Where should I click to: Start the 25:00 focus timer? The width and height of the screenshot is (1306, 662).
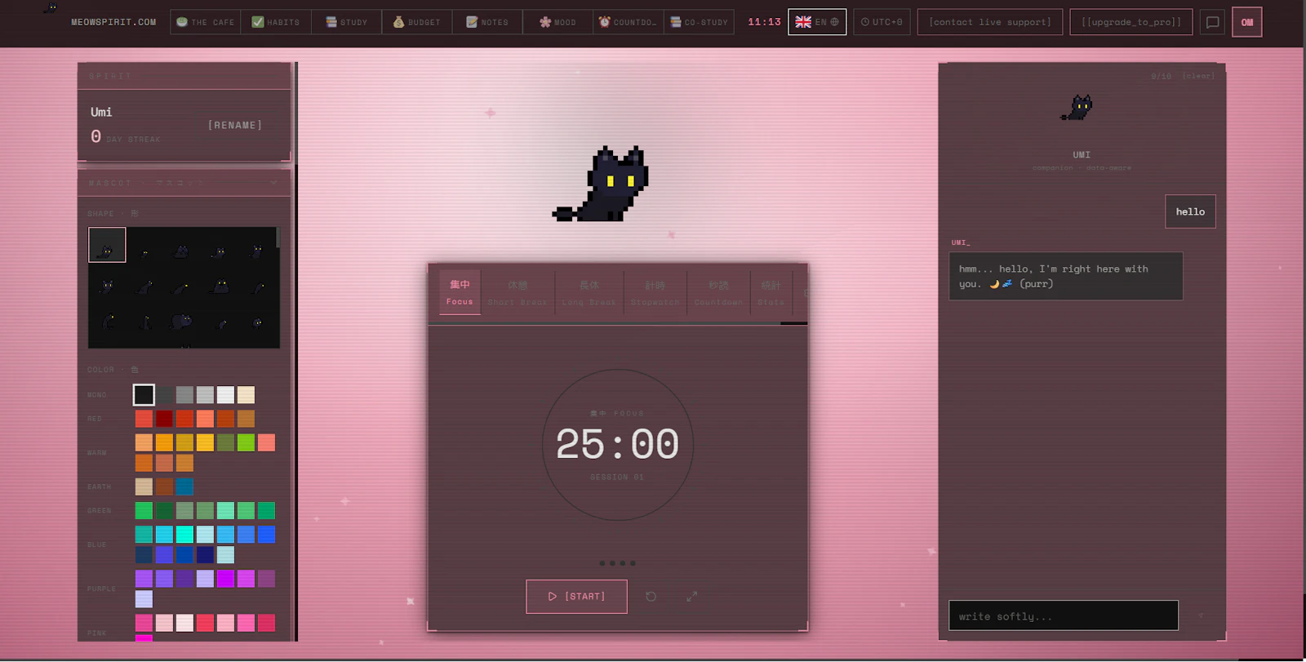click(576, 597)
